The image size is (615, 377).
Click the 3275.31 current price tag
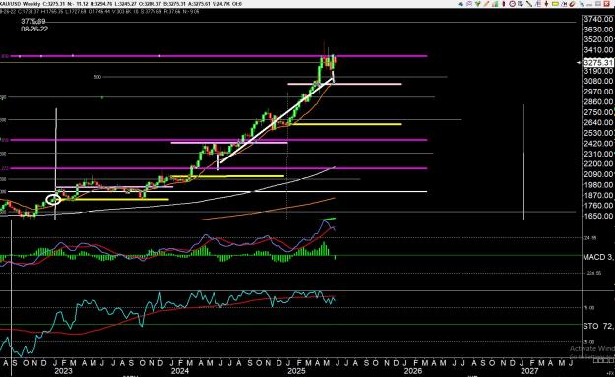click(598, 62)
